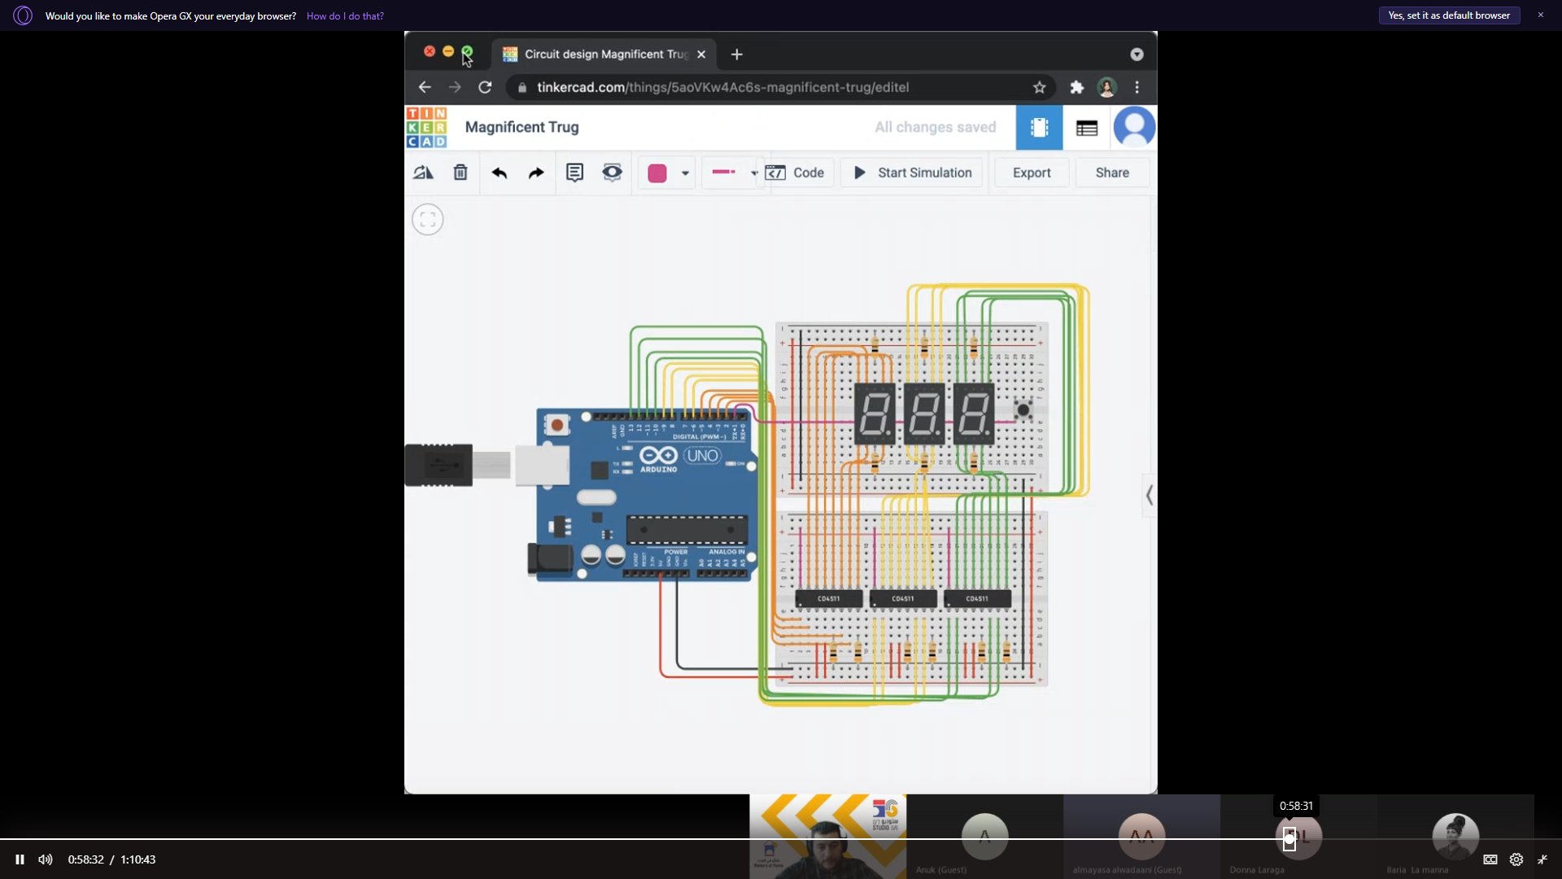Select the third seven-segment display
The width and height of the screenshot is (1562, 879).
click(974, 413)
